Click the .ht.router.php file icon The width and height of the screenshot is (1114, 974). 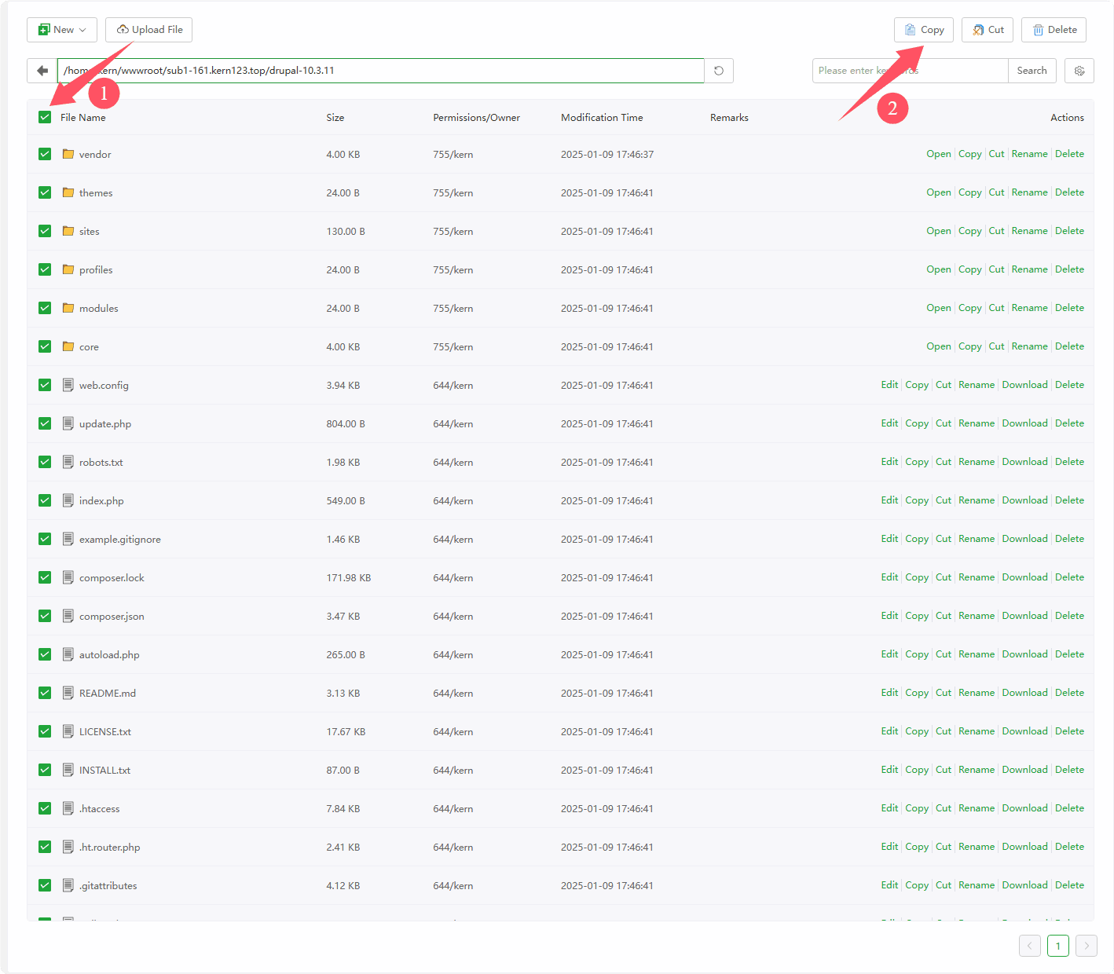point(68,847)
